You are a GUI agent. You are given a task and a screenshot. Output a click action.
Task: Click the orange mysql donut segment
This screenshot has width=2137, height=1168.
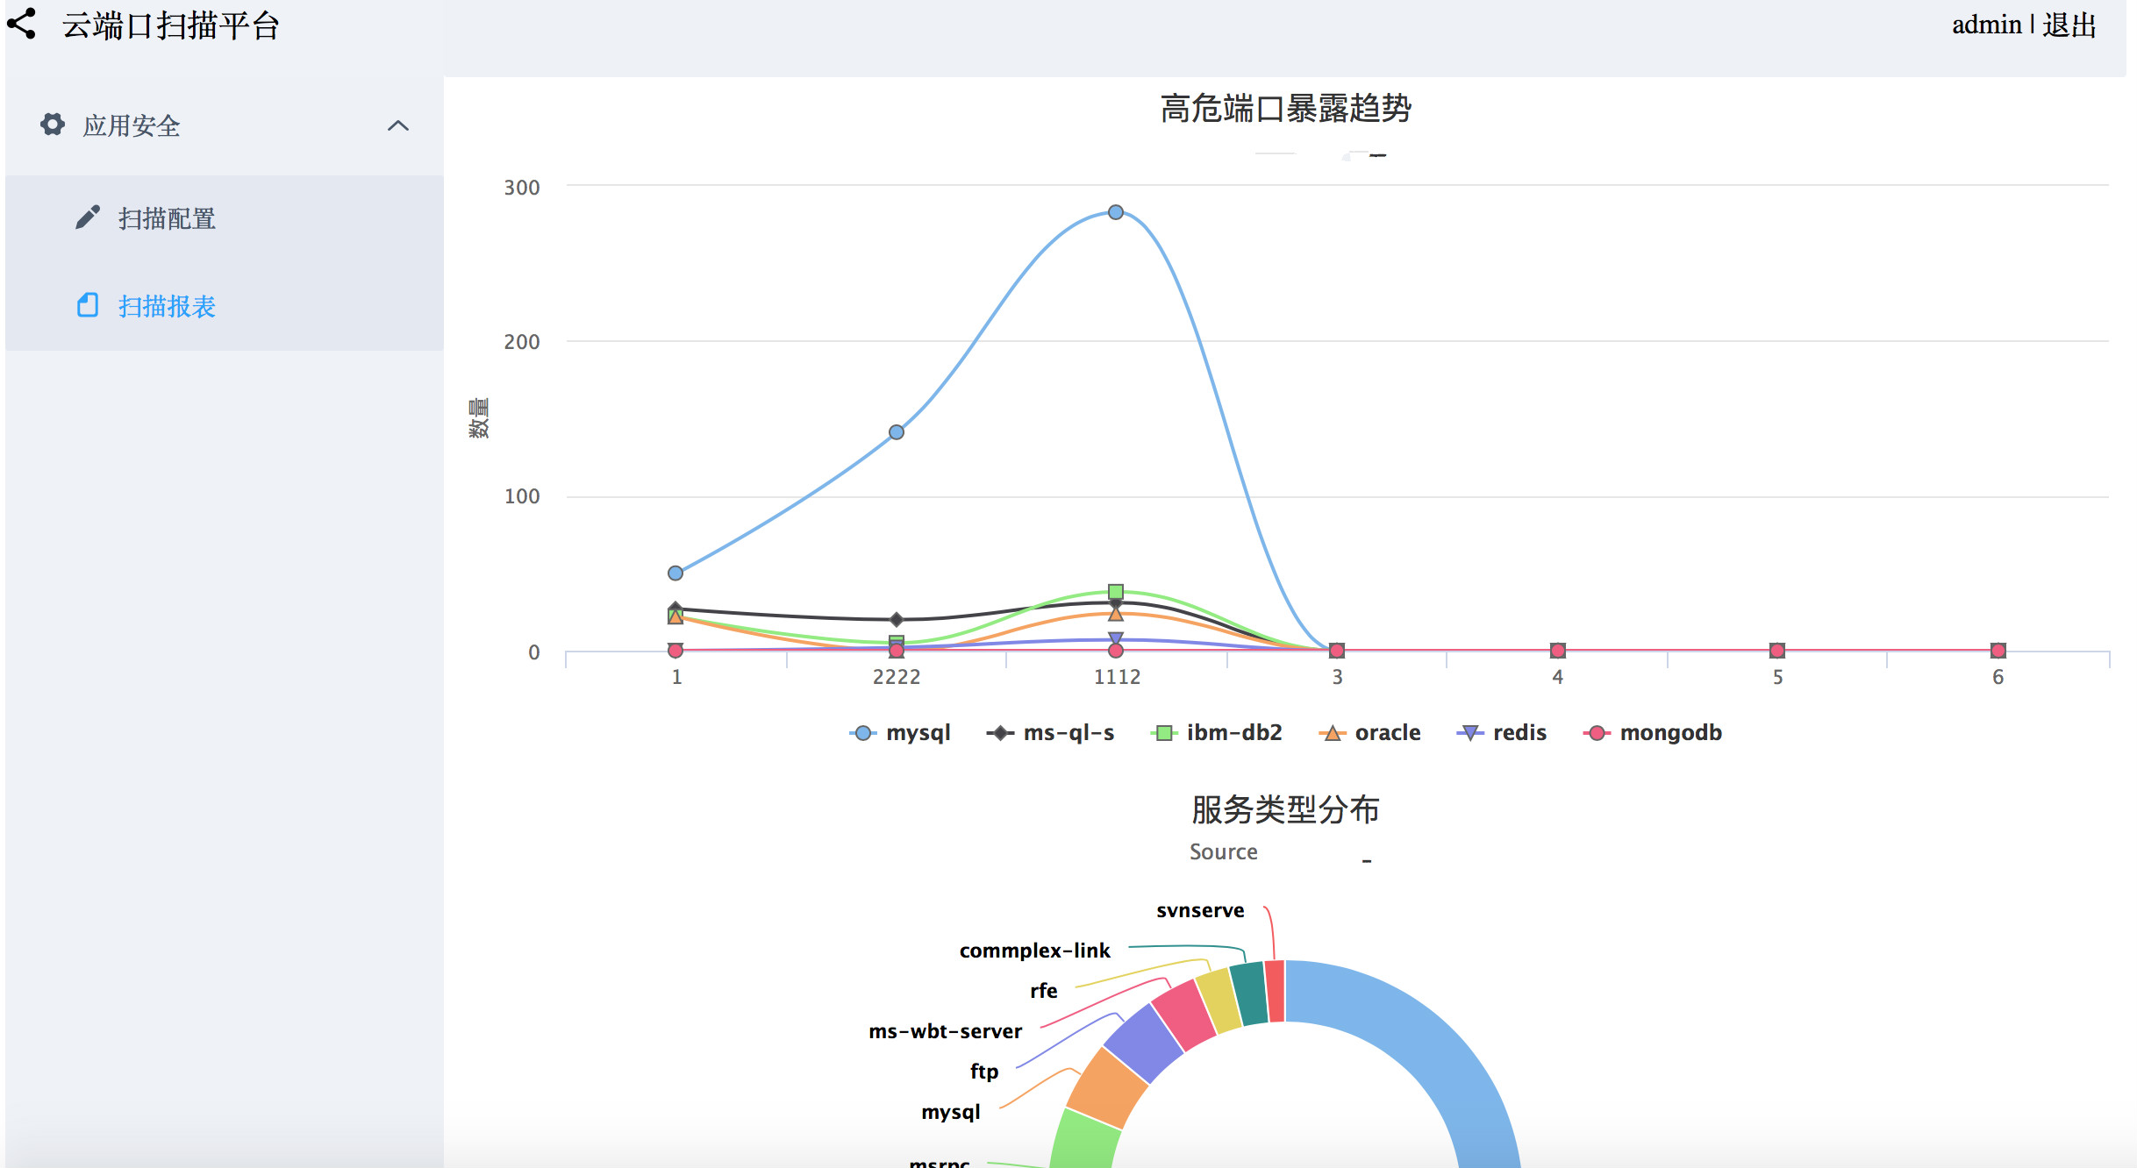1107,1088
